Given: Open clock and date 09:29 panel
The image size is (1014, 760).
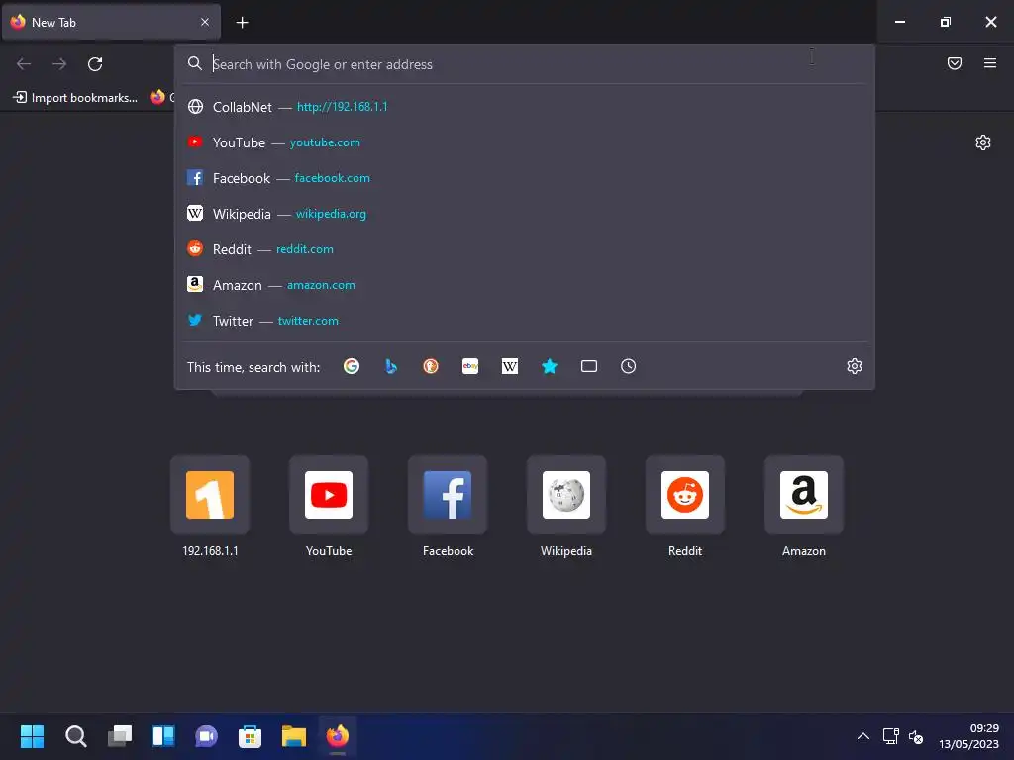Looking at the screenshot, I should coord(968,736).
